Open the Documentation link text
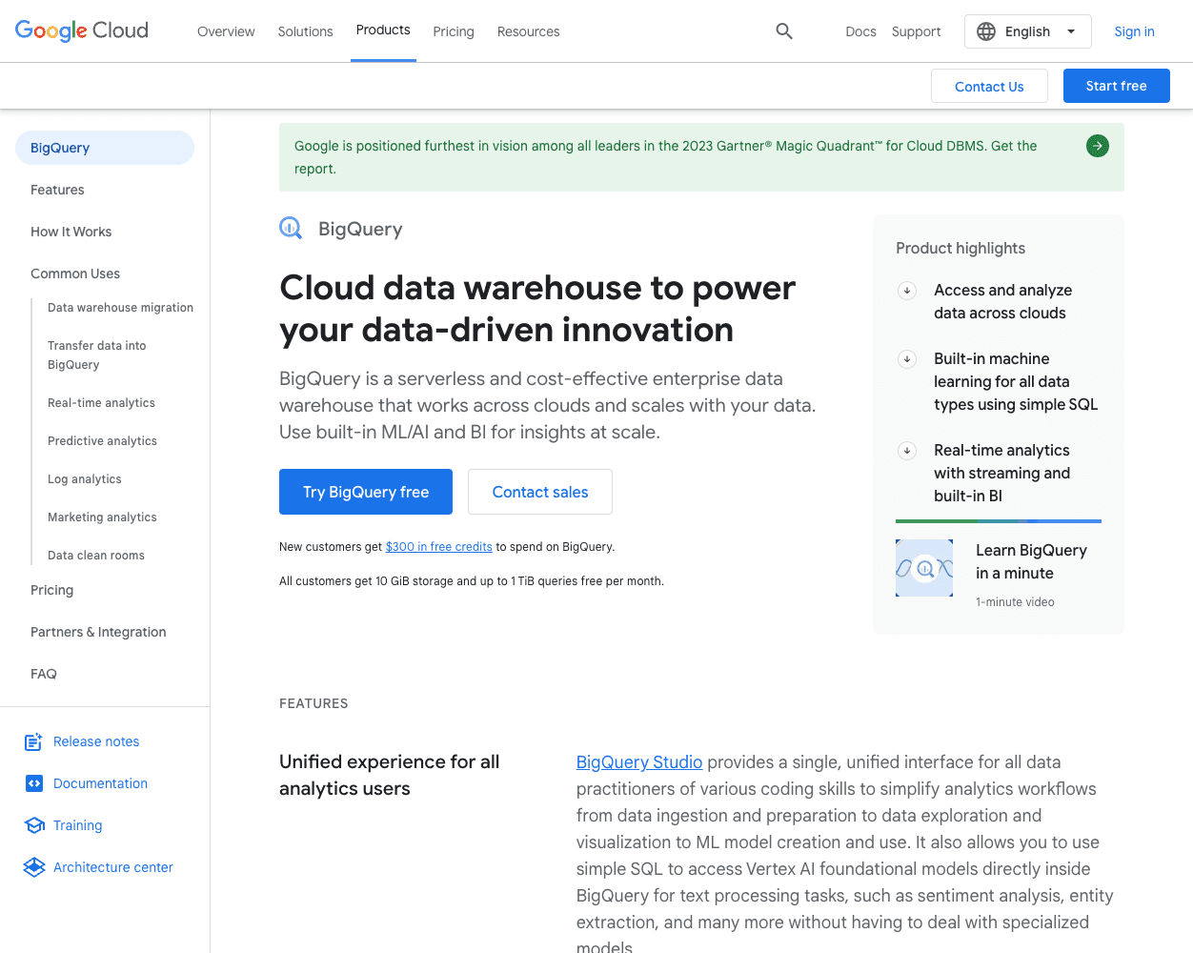Screen dimensions: 1193x953 [x=100, y=783]
